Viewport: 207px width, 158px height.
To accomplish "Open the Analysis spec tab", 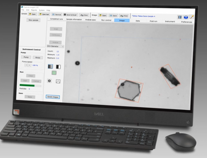I will tap(90, 20).
